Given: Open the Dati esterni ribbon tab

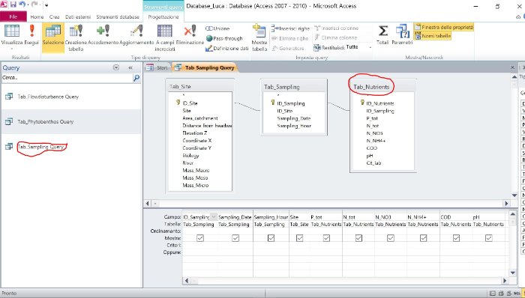Looking at the screenshot, I should click(78, 16).
